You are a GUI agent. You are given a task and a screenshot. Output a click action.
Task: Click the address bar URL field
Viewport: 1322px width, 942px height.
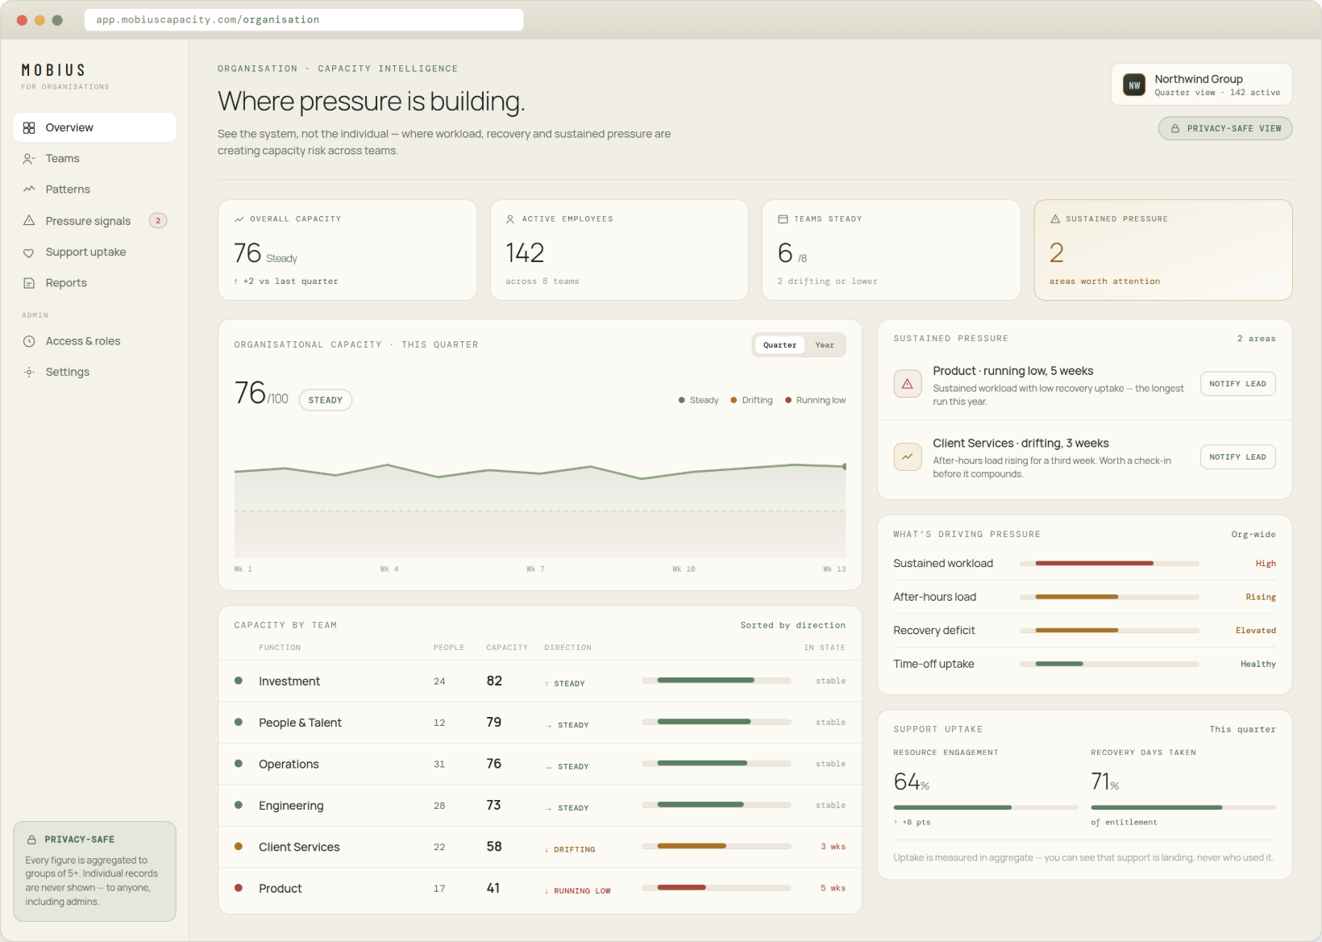tap(304, 20)
